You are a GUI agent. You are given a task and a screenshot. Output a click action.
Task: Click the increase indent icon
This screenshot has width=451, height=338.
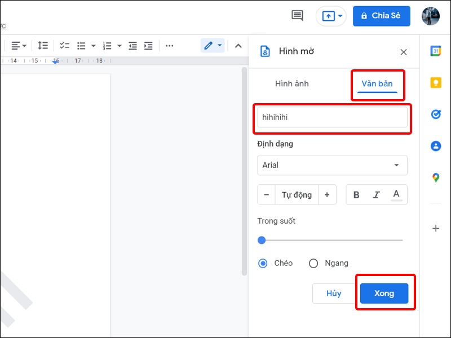point(148,46)
